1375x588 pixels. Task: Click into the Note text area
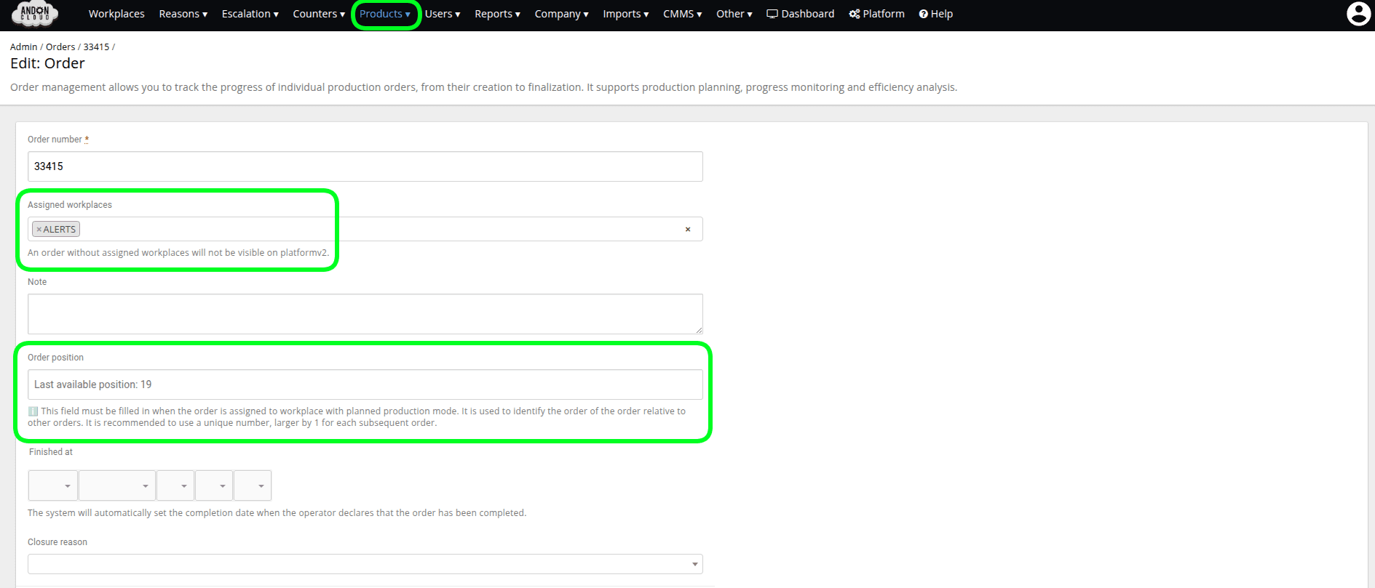[x=365, y=314]
